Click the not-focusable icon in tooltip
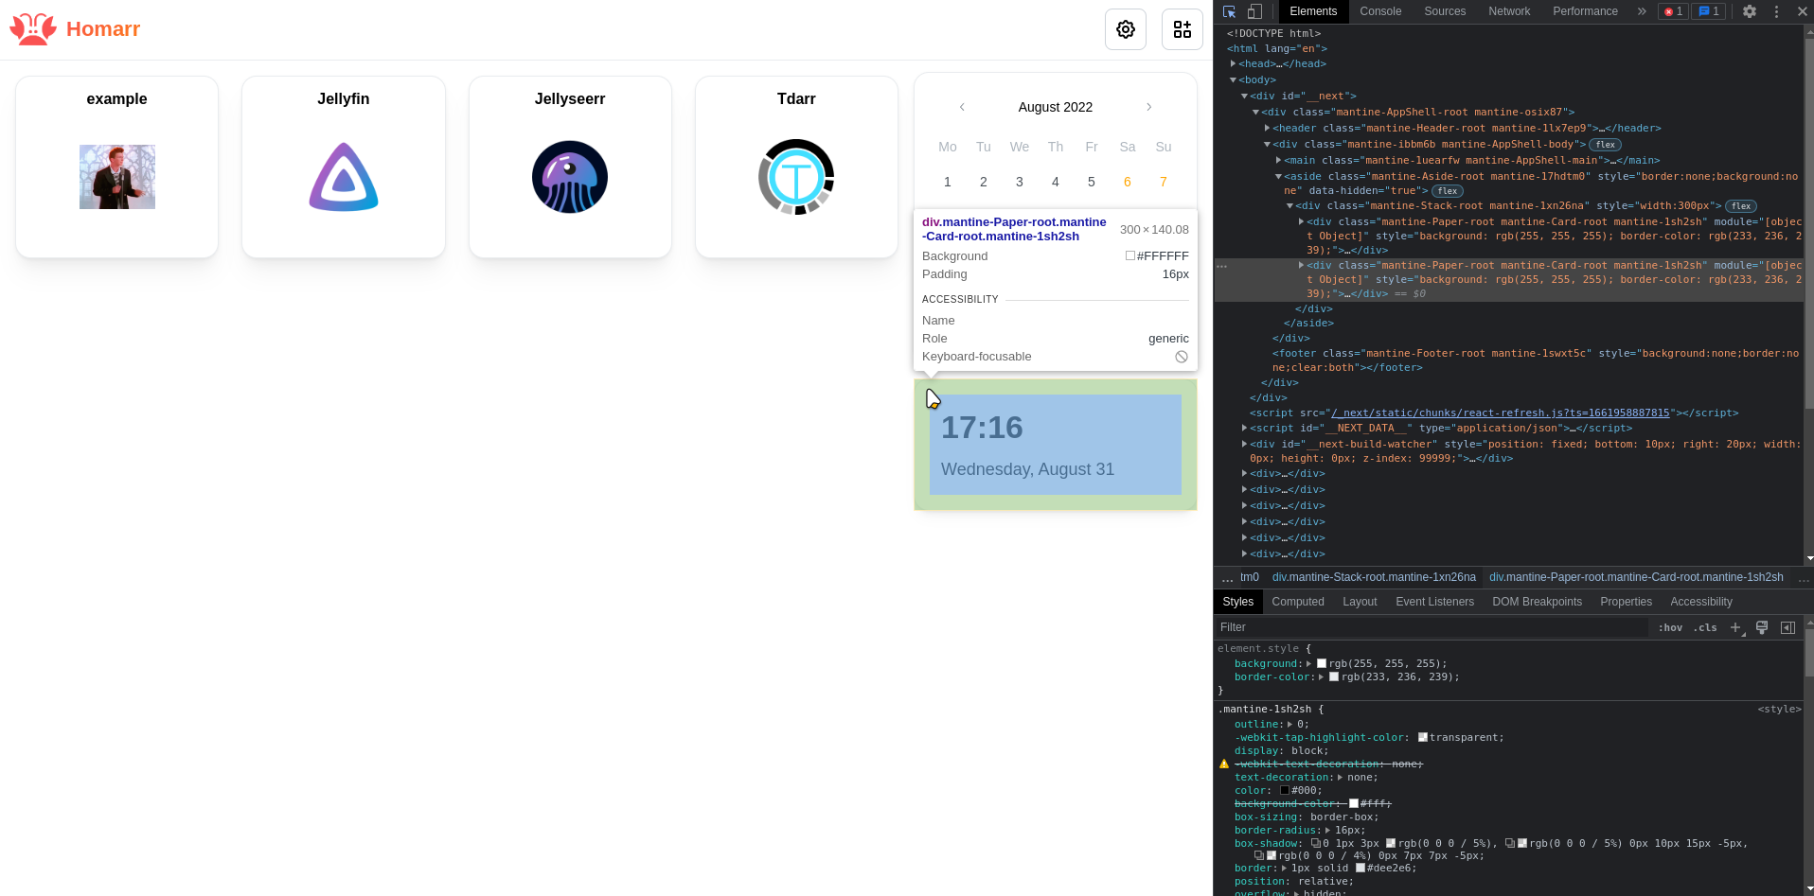Image resolution: width=1814 pixels, height=896 pixels. (x=1182, y=357)
